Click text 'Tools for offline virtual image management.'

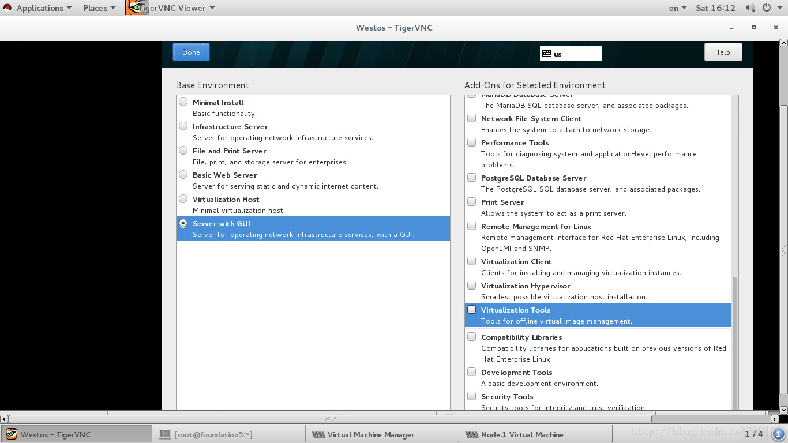[557, 321]
